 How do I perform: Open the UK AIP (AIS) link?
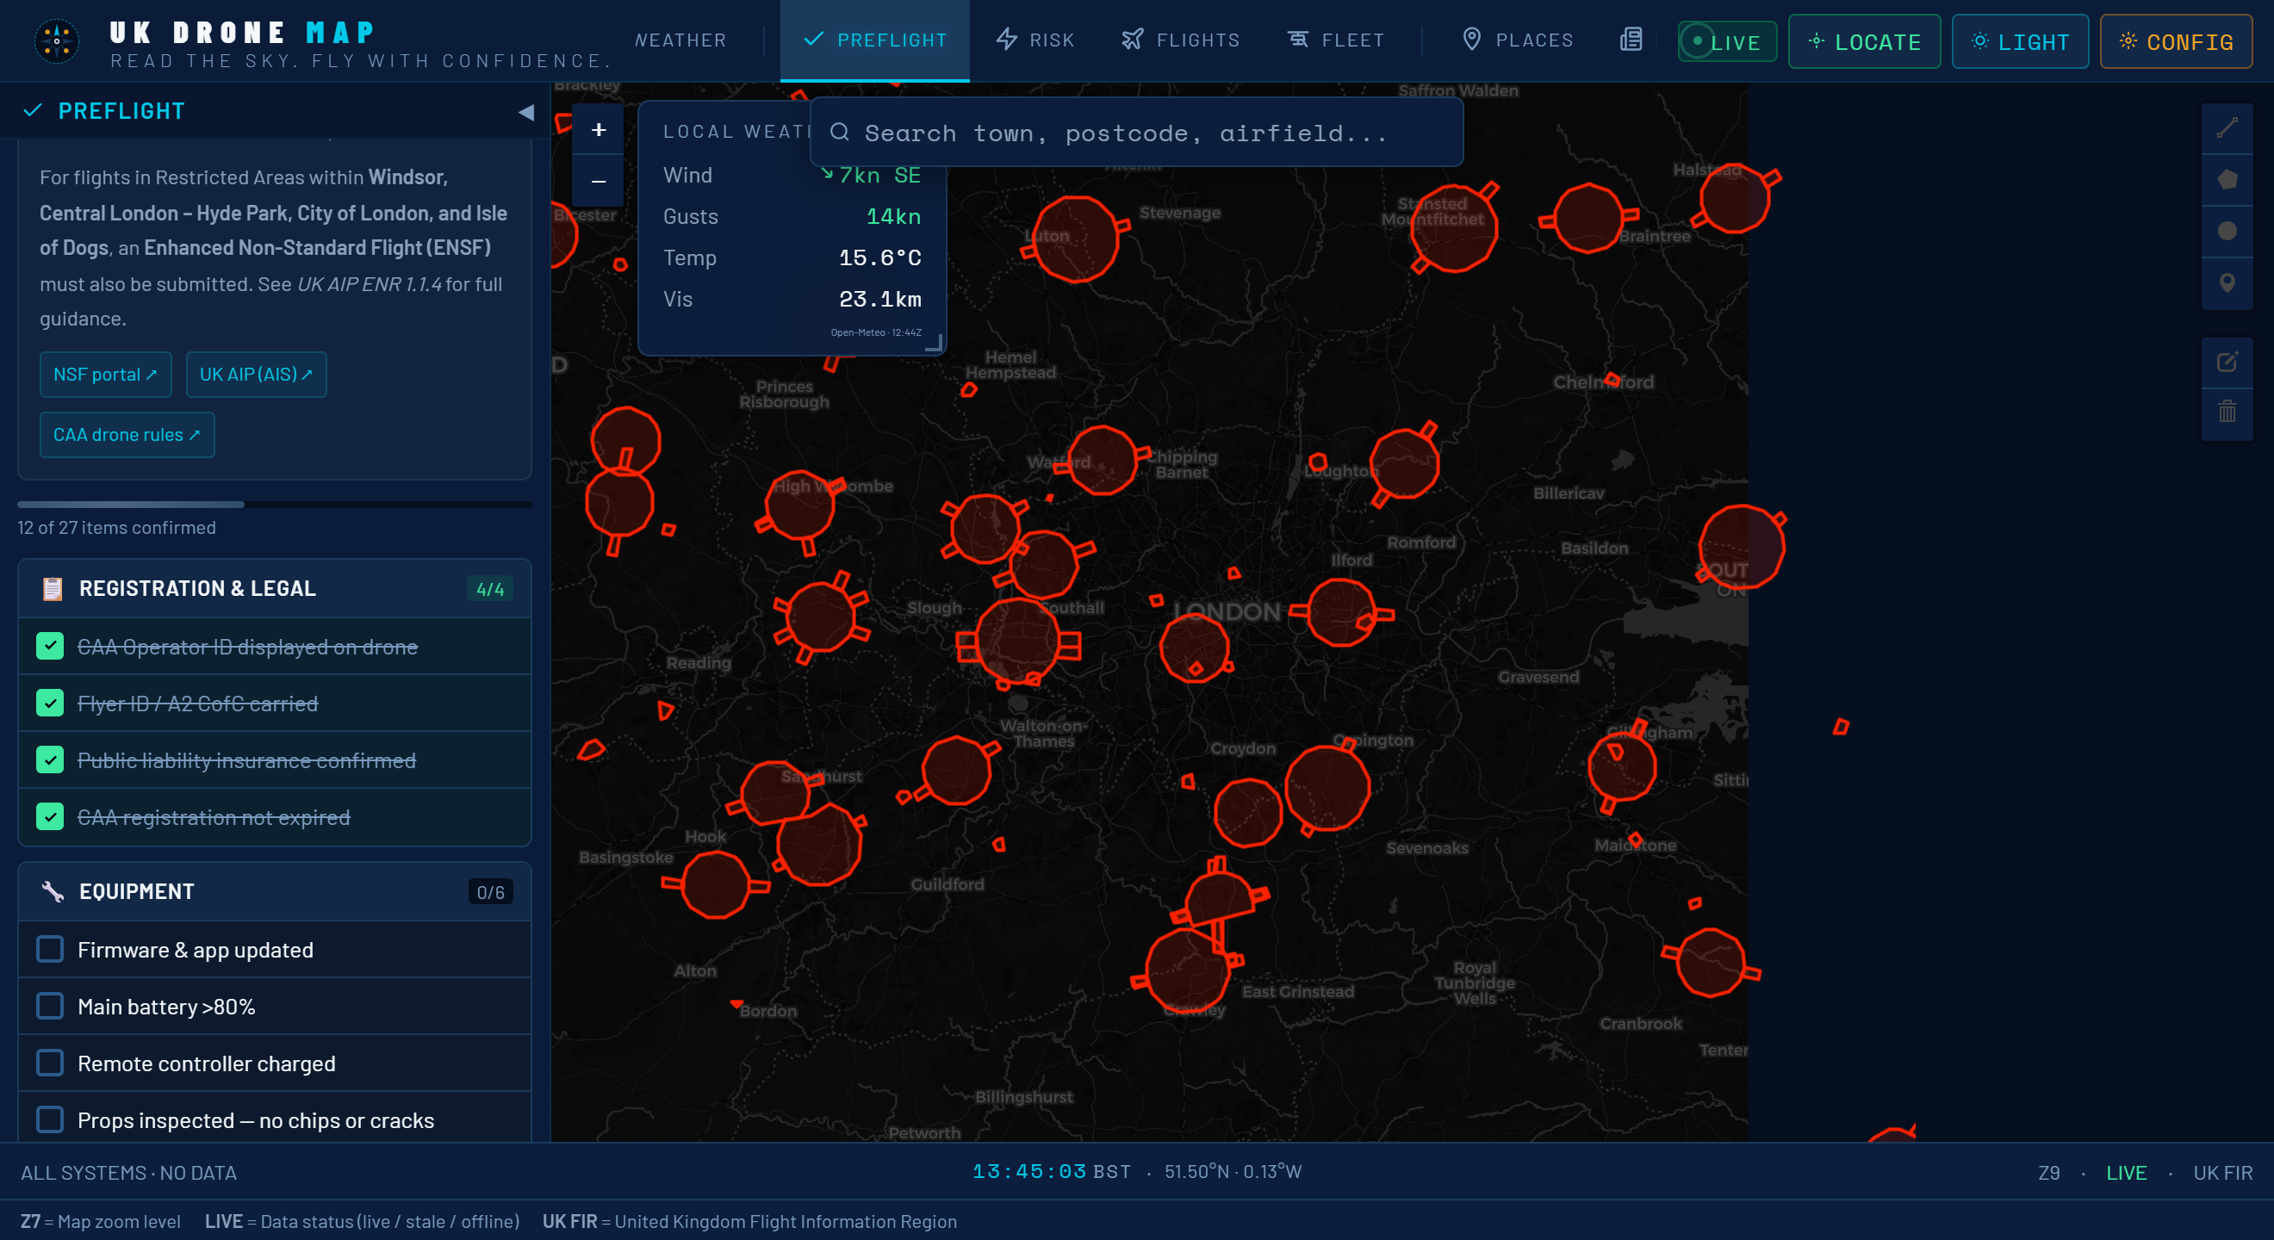click(x=256, y=375)
